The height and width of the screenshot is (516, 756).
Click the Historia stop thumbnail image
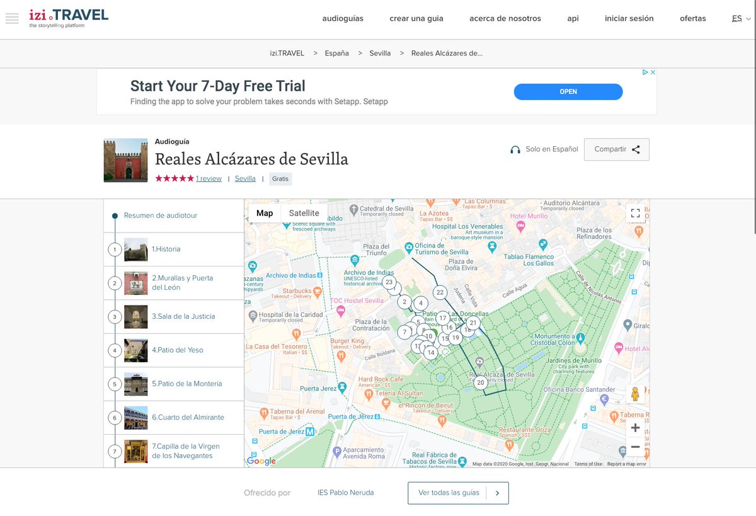click(x=136, y=249)
